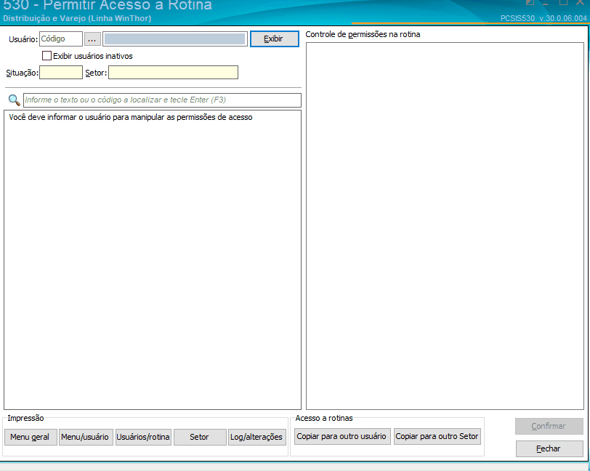The width and height of the screenshot is (590, 471).
Task: Select the message Você deve informar o usuário
Action: pos(131,117)
